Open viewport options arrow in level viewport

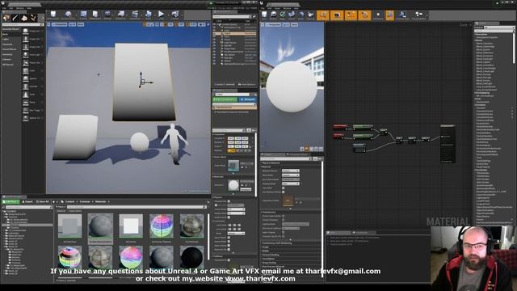(x=48, y=24)
